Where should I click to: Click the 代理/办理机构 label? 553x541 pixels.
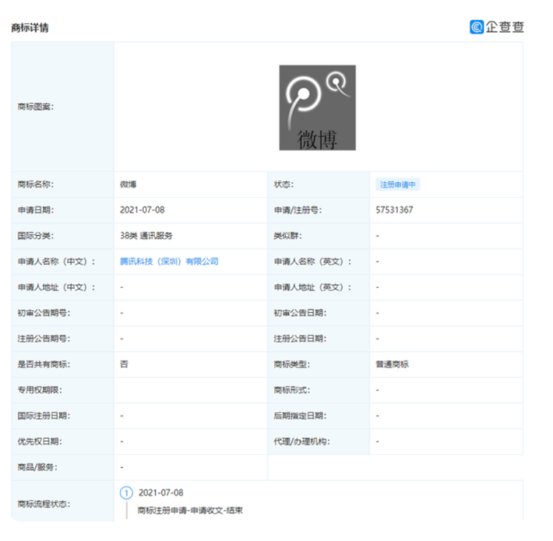[302, 441]
